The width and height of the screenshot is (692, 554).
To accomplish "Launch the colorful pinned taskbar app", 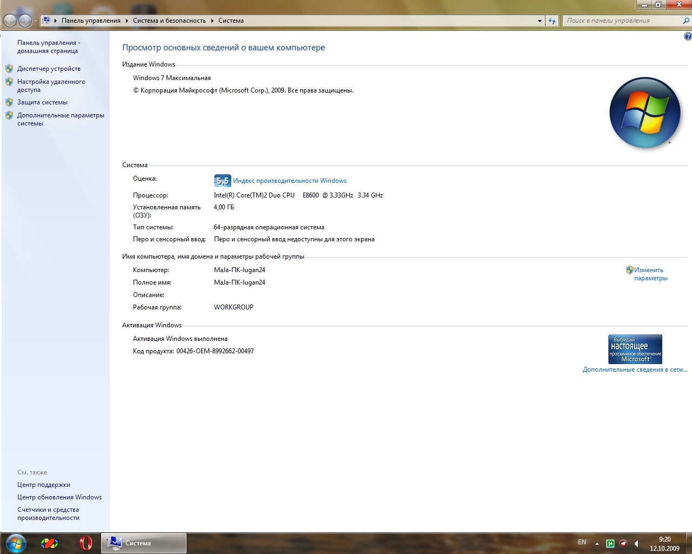I will (x=50, y=543).
